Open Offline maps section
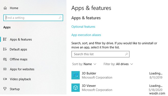This screenshot has height=96, width=168. 18,59
